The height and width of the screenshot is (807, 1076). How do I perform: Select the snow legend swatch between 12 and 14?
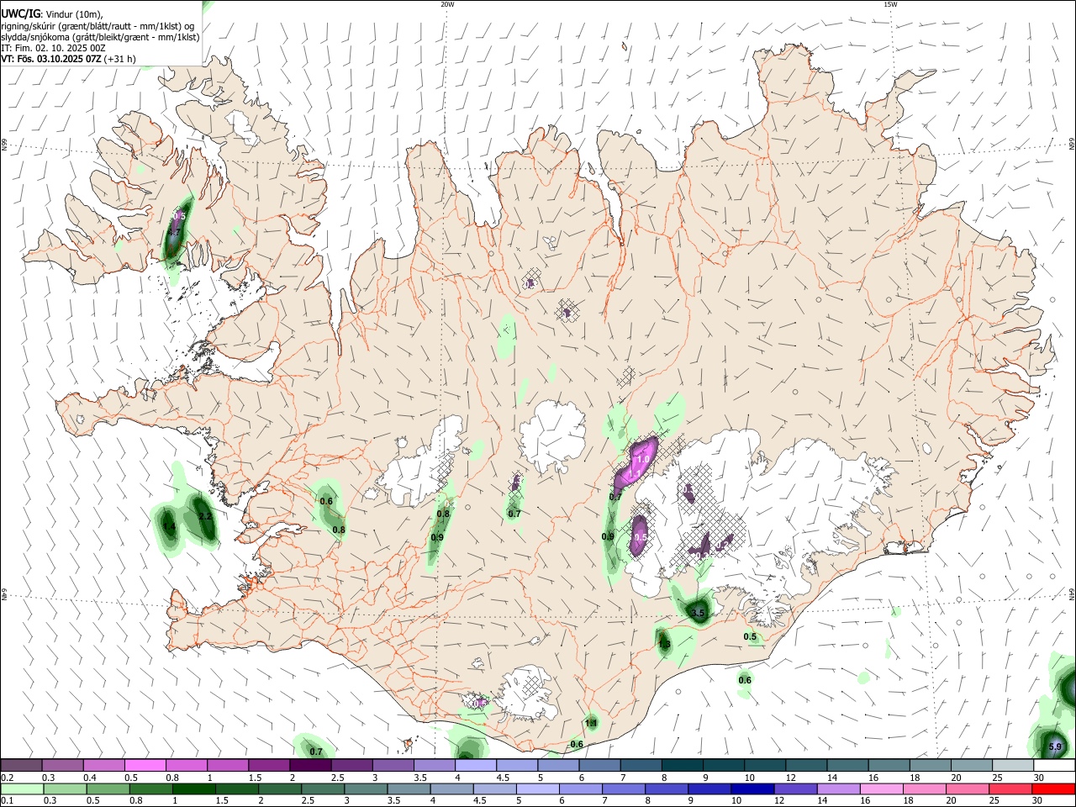coord(805,765)
